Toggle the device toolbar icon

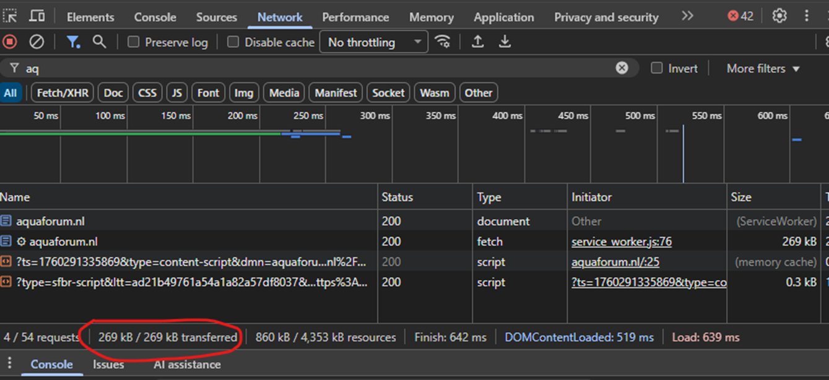[37, 17]
